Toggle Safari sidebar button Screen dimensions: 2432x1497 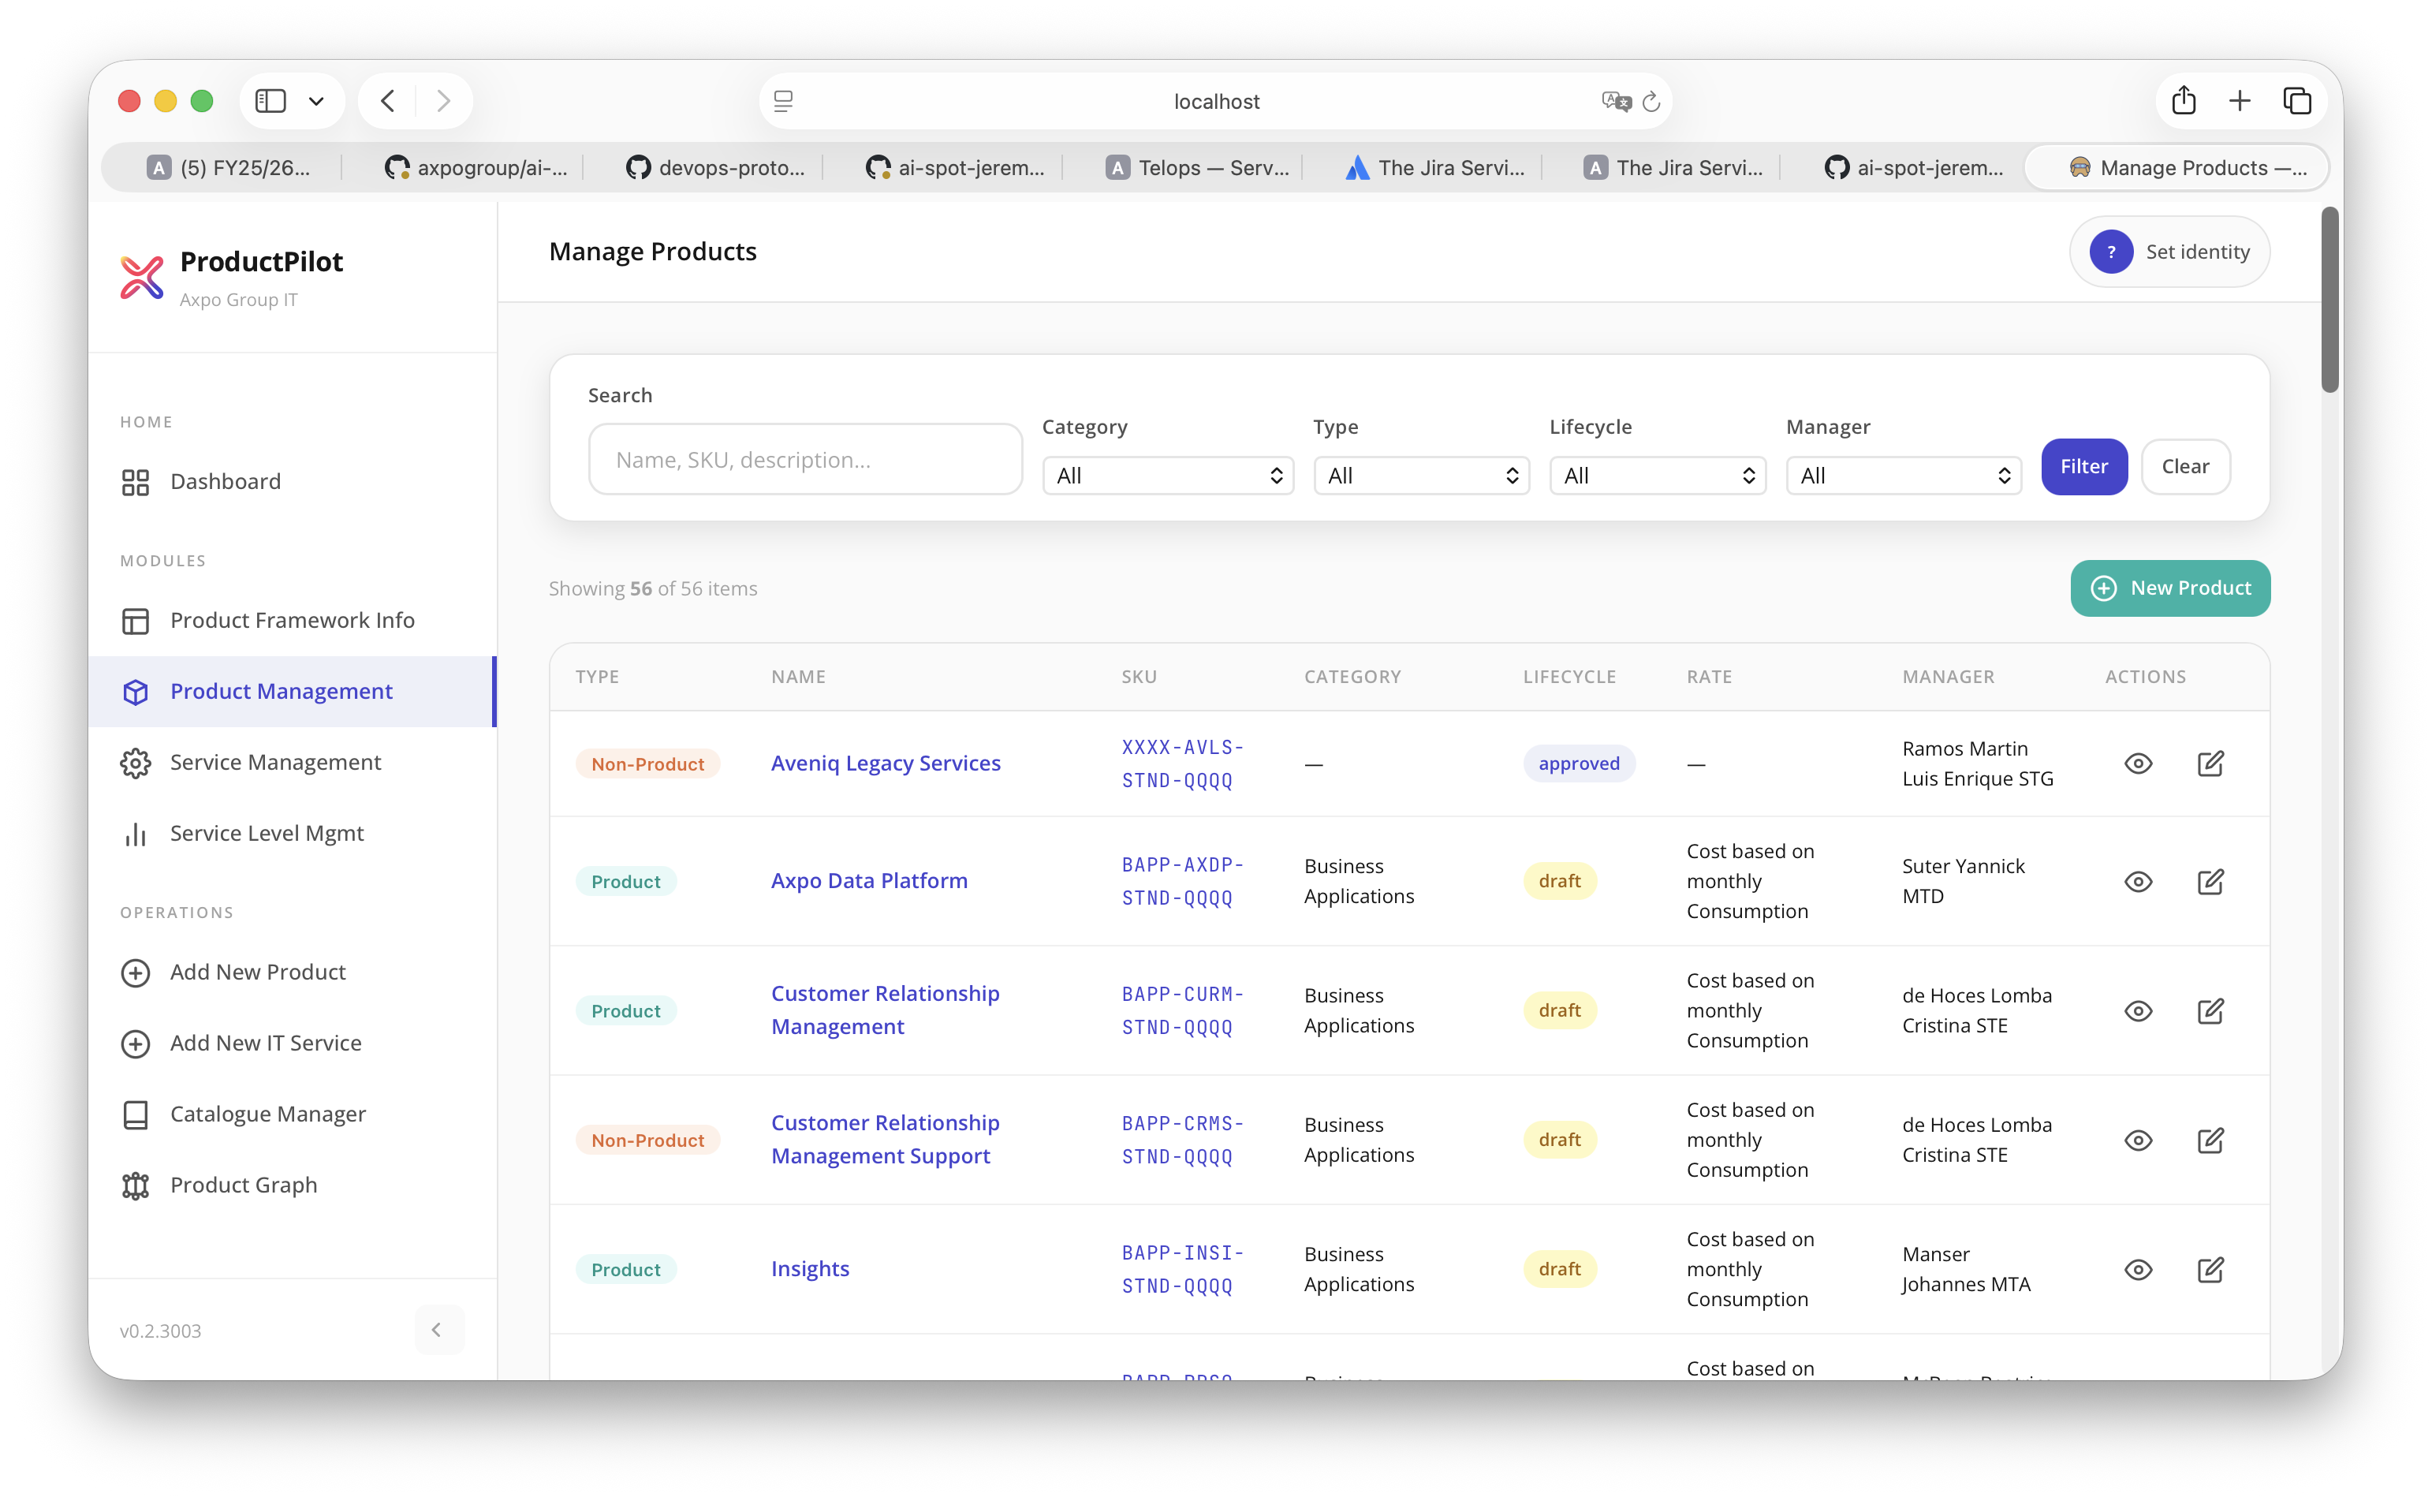tap(270, 101)
